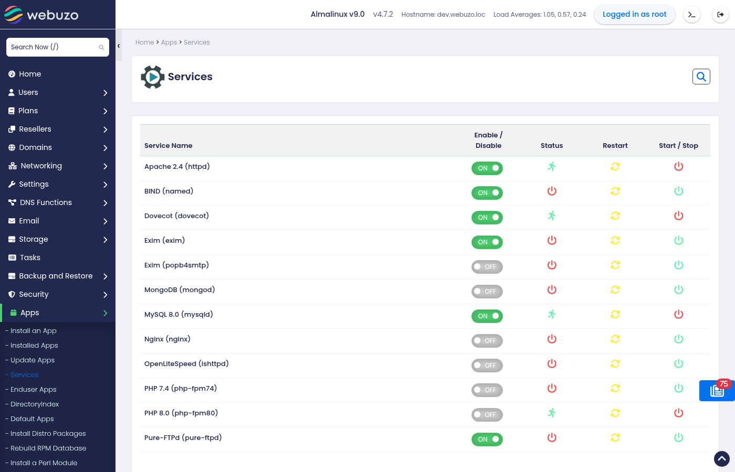Turn on the OpenLiteSpeed enable toggle
Screen dimensions: 735x472
(487, 366)
